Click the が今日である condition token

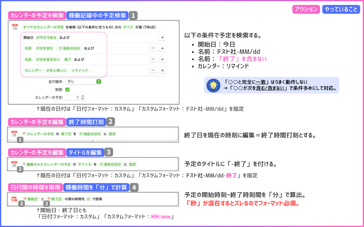click(46, 38)
